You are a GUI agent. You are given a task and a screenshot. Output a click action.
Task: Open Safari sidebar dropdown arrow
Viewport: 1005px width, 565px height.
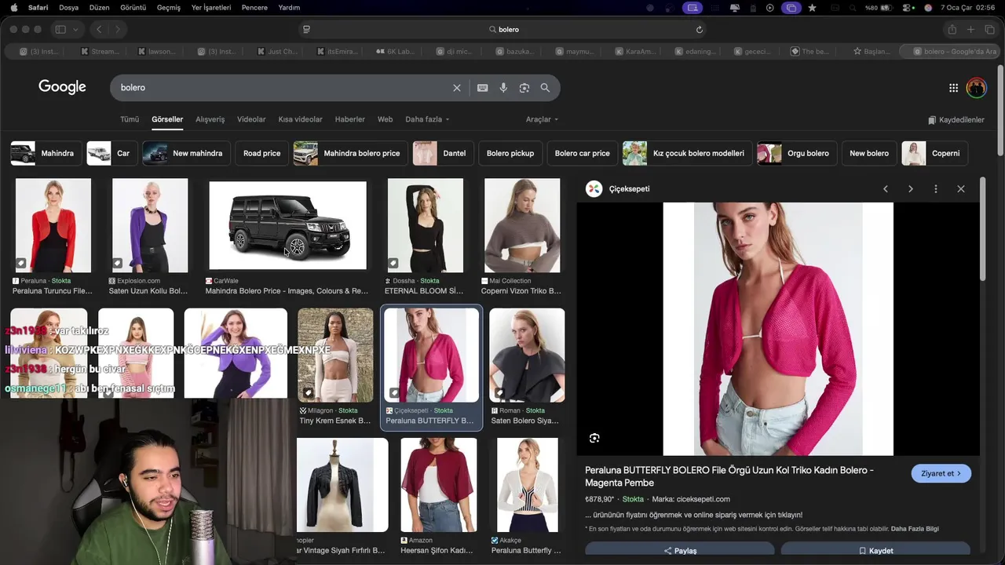(75, 30)
